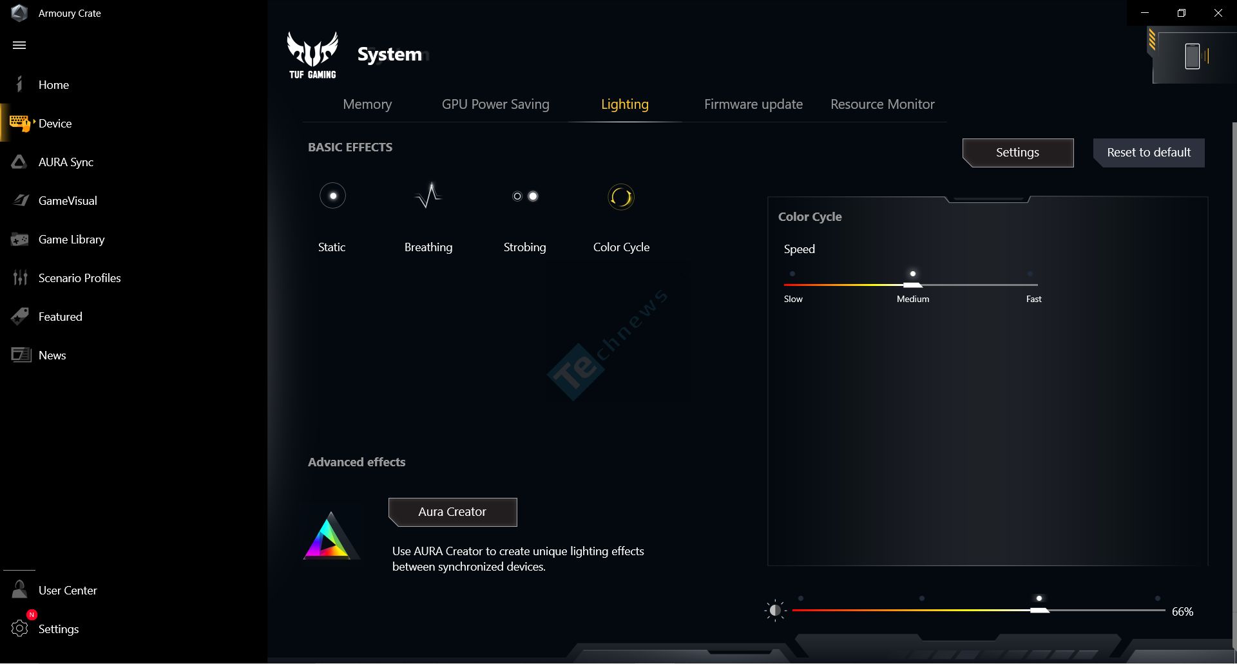Minimize the Armoury Crate window

coord(1145,13)
